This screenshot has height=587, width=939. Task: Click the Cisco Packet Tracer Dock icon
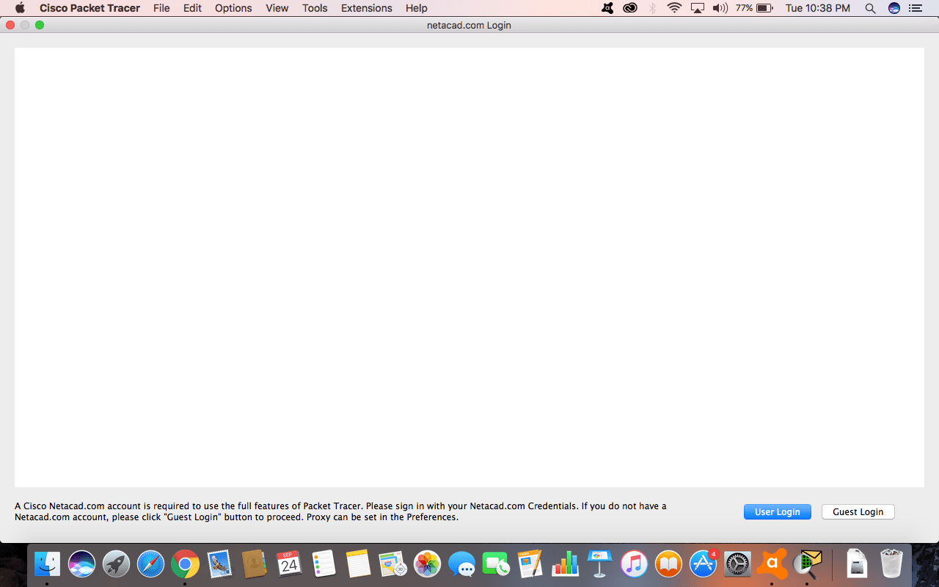(x=807, y=564)
